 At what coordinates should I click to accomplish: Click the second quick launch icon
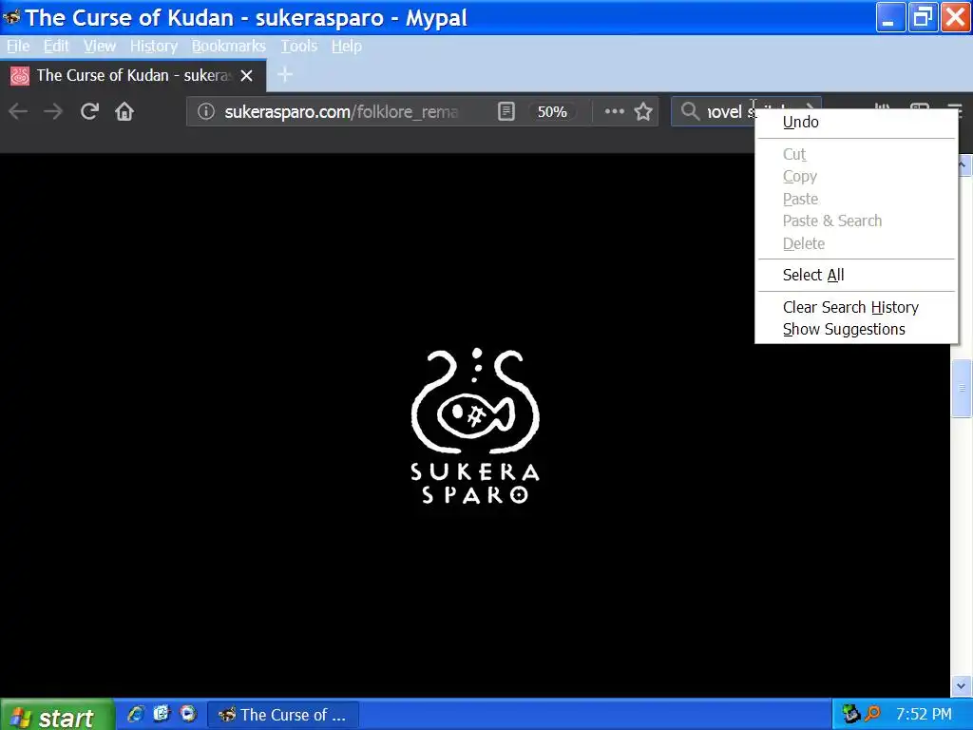pyautogui.click(x=162, y=714)
